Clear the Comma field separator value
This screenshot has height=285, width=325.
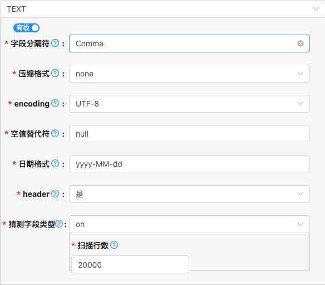[301, 44]
